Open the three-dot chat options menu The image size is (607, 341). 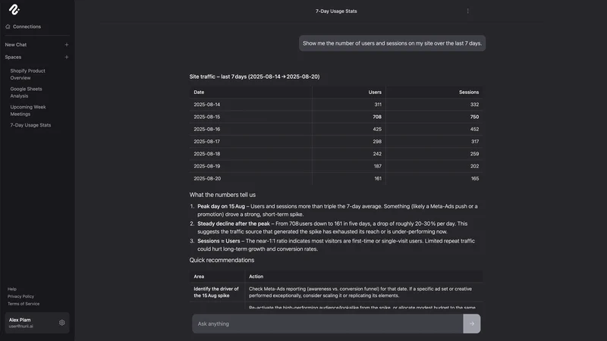pyautogui.click(x=467, y=11)
